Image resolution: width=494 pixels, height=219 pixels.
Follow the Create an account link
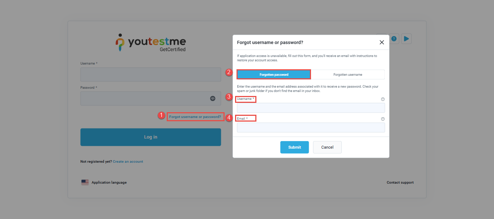click(128, 162)
